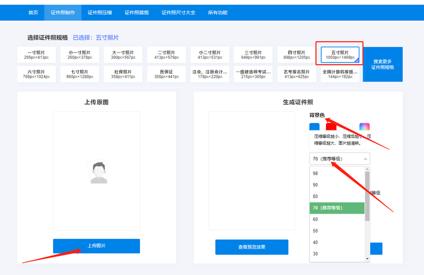Click the 上传图片 button
The height and width of the screenshot is (275, 424).
[96, 246]
